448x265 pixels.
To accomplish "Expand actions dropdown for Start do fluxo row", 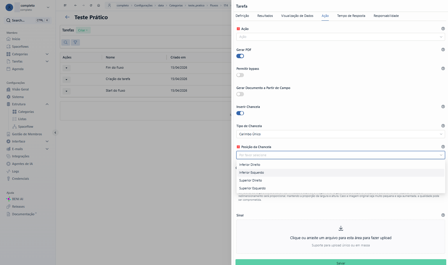I will point(66,91).
